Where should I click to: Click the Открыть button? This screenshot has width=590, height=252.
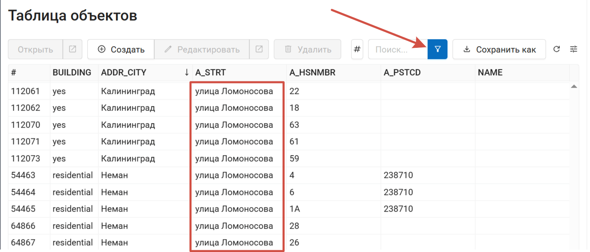pyautogui.click(x=35, y=49)
